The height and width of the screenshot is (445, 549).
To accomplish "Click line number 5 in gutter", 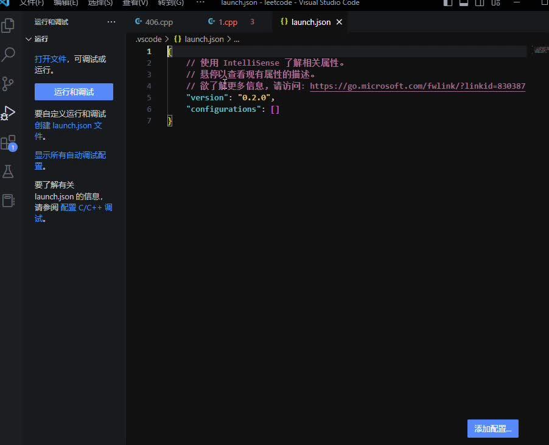I will point(149,98).
